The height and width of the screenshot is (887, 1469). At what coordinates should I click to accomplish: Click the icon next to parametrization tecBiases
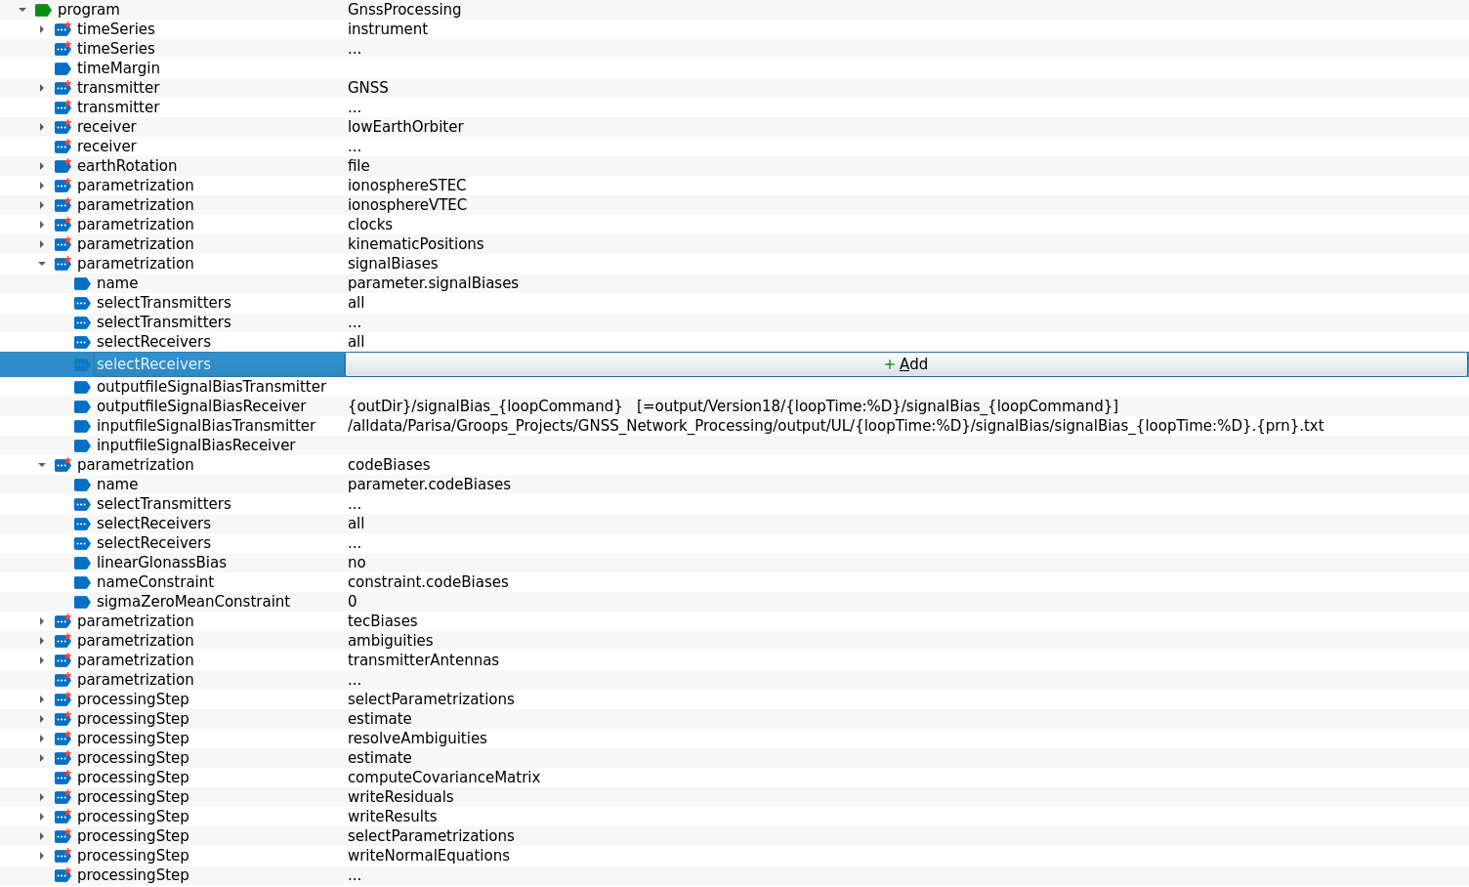pyautogui.click(x=63, y=620)
